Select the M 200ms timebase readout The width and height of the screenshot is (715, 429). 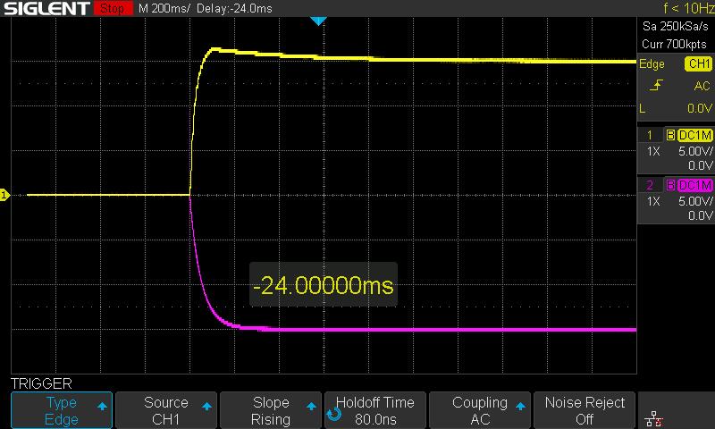pos(164,8)
